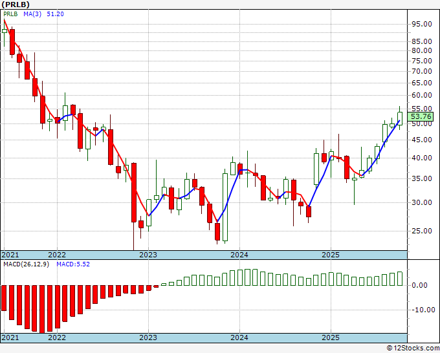Click the 75.00 price axis label
Viewport: 440px width, 353px height.
tap(422, 61)
